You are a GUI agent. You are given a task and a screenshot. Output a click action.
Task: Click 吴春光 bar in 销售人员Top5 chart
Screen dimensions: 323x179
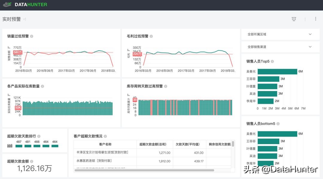point(277,72)
